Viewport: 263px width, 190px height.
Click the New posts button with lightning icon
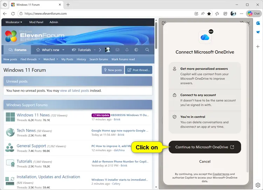pyautogui.click(x=113, y=70)
